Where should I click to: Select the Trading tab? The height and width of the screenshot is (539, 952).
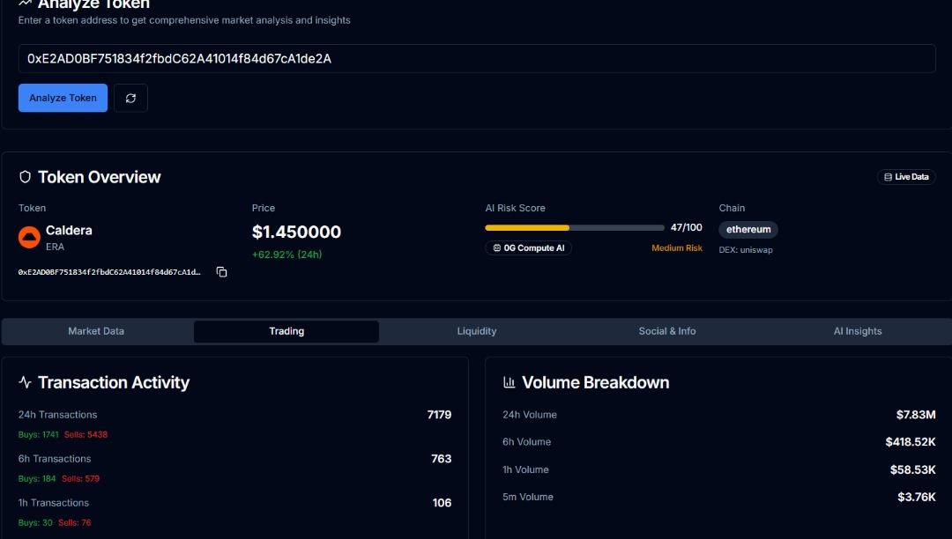point(286,332)
